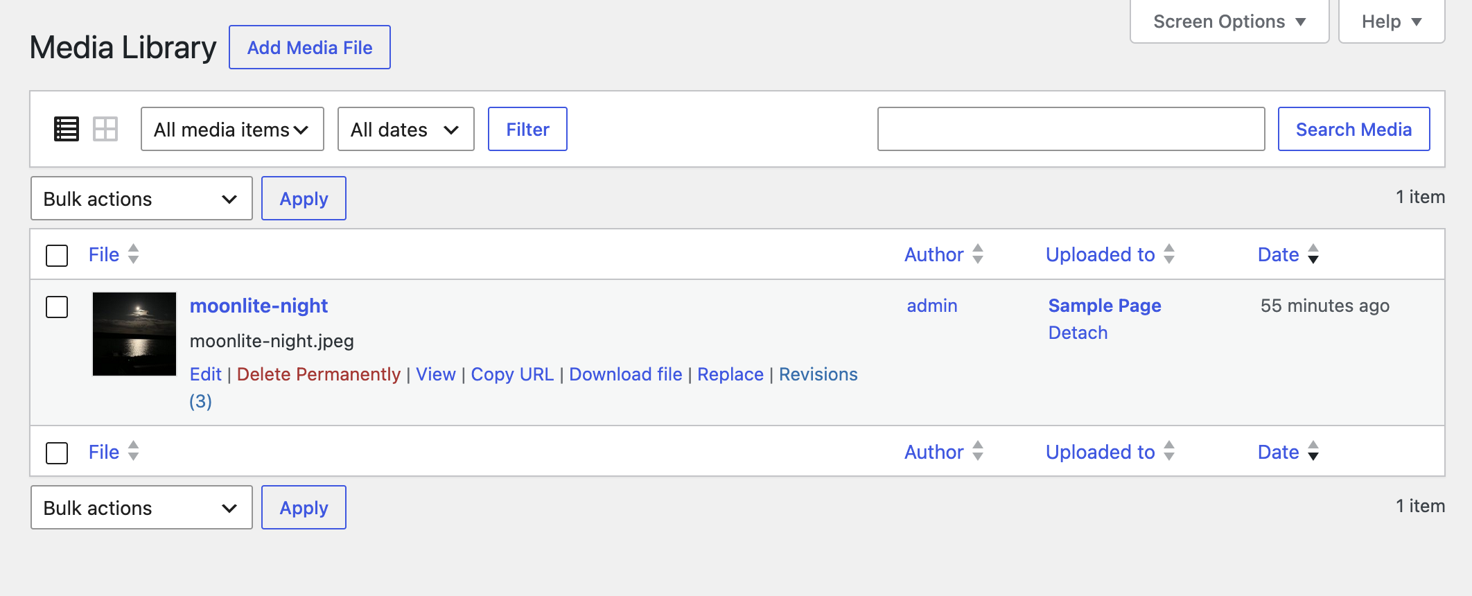Viewport: 1472px width, 596px height.
Task: Expand the Help panel
Action: coord(1392,21)
